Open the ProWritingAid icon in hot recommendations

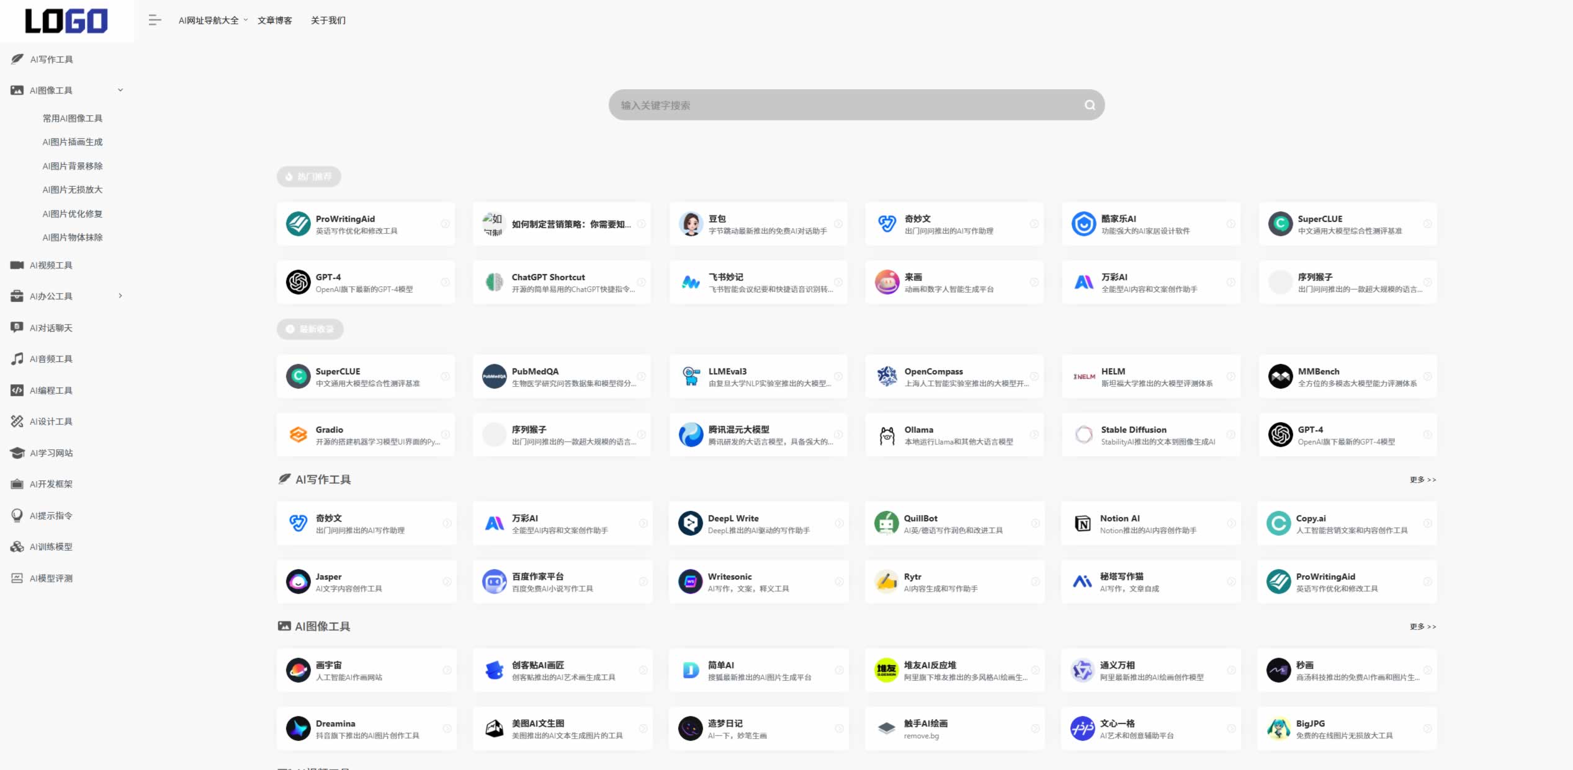[298, 224]
